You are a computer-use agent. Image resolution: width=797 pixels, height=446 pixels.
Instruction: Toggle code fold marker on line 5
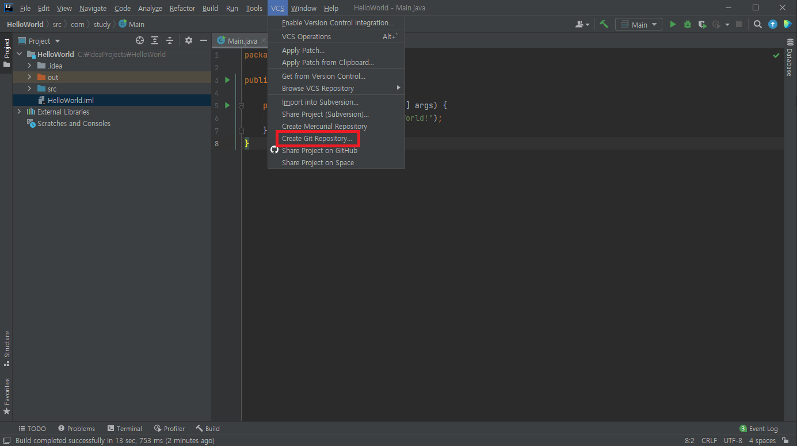(x=241, y=105)
